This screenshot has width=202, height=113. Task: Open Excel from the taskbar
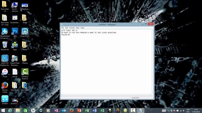(102, 110)
